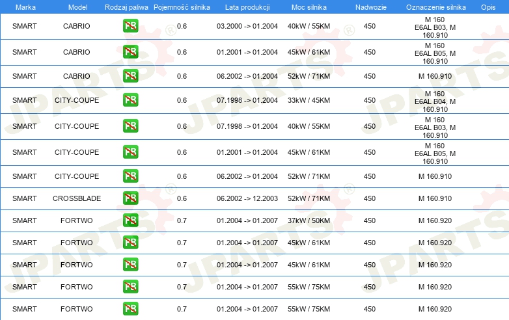Click 40kW / 55KM in the CABRIO row
The width and height of the screenshot is (509, 320).
[309, 26]
